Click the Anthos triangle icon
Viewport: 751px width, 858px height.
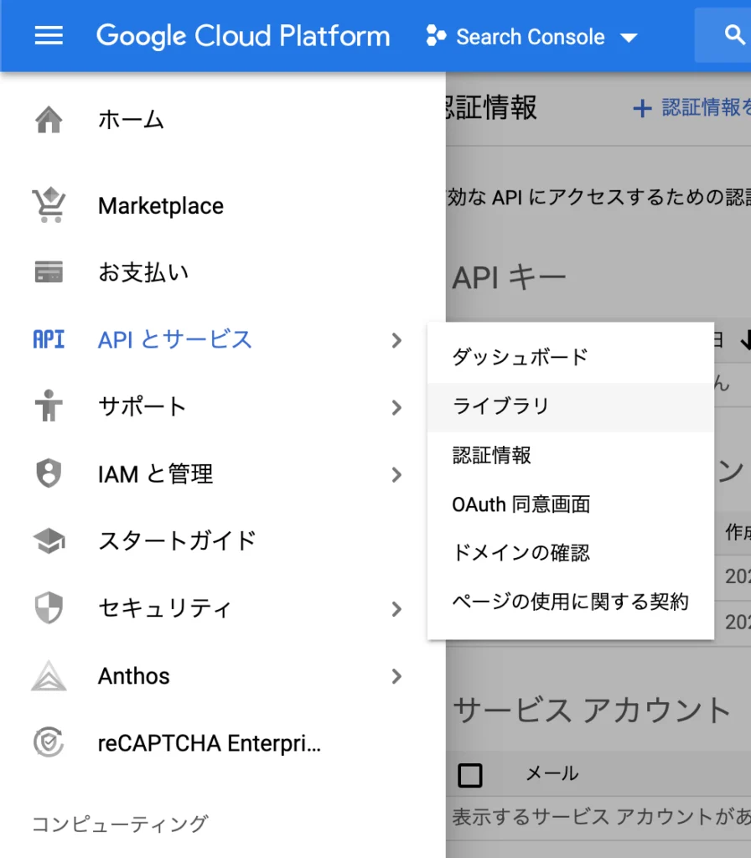pyautogui.click(x=49, y=675)
